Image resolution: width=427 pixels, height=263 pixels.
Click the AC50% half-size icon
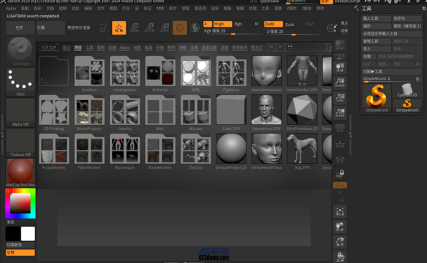pos(340,112)
